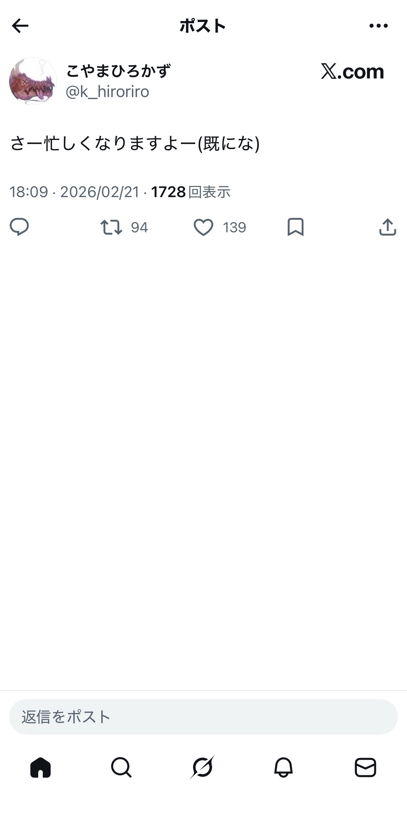Go to the Home tab
407x827 pixels.
[40, 767]
